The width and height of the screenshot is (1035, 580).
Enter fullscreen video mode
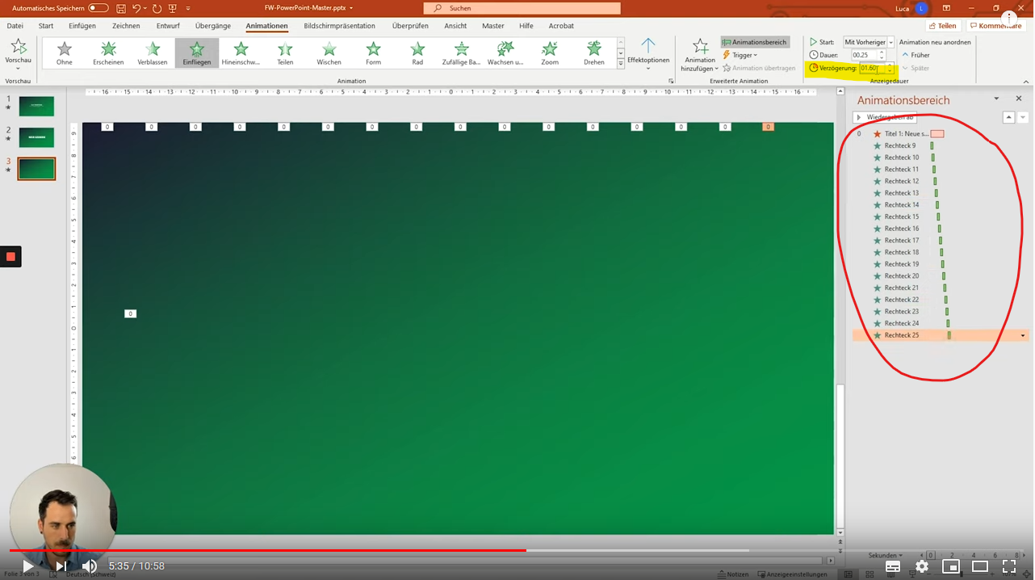[x=1009, y=566]
